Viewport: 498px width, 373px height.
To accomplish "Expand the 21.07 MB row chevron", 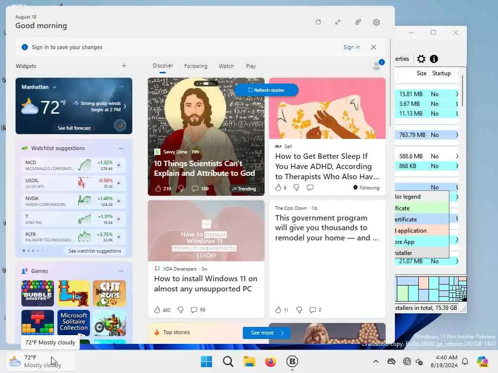I will (x=457, y=261).
